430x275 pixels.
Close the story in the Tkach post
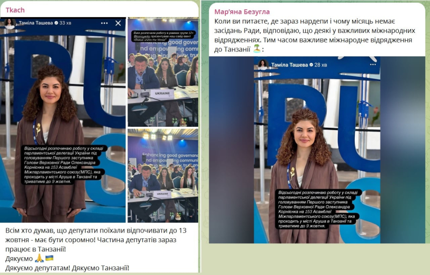coord(118,23)
